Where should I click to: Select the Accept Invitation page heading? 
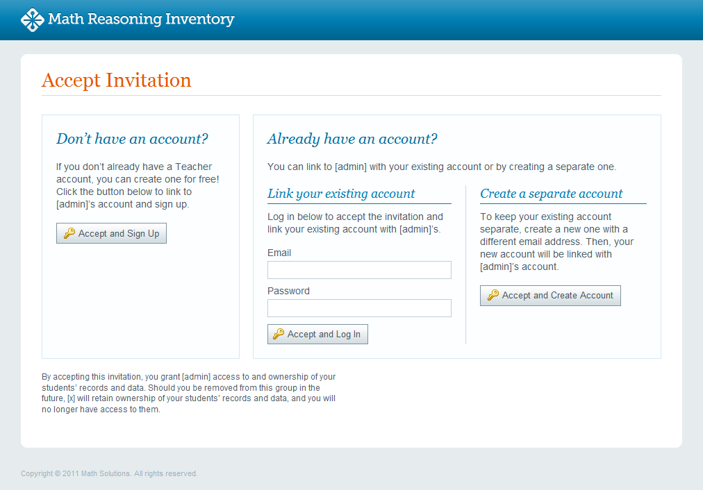[x=117, y=81]
